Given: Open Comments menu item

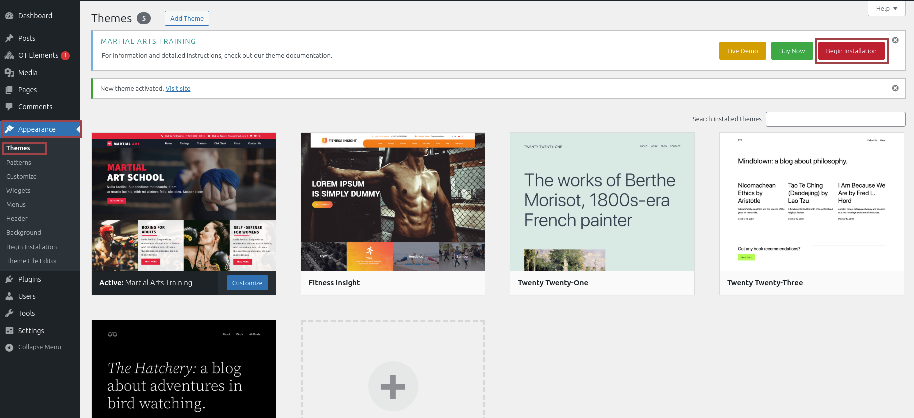Looking at the screenshot, I should coord(40,107).
